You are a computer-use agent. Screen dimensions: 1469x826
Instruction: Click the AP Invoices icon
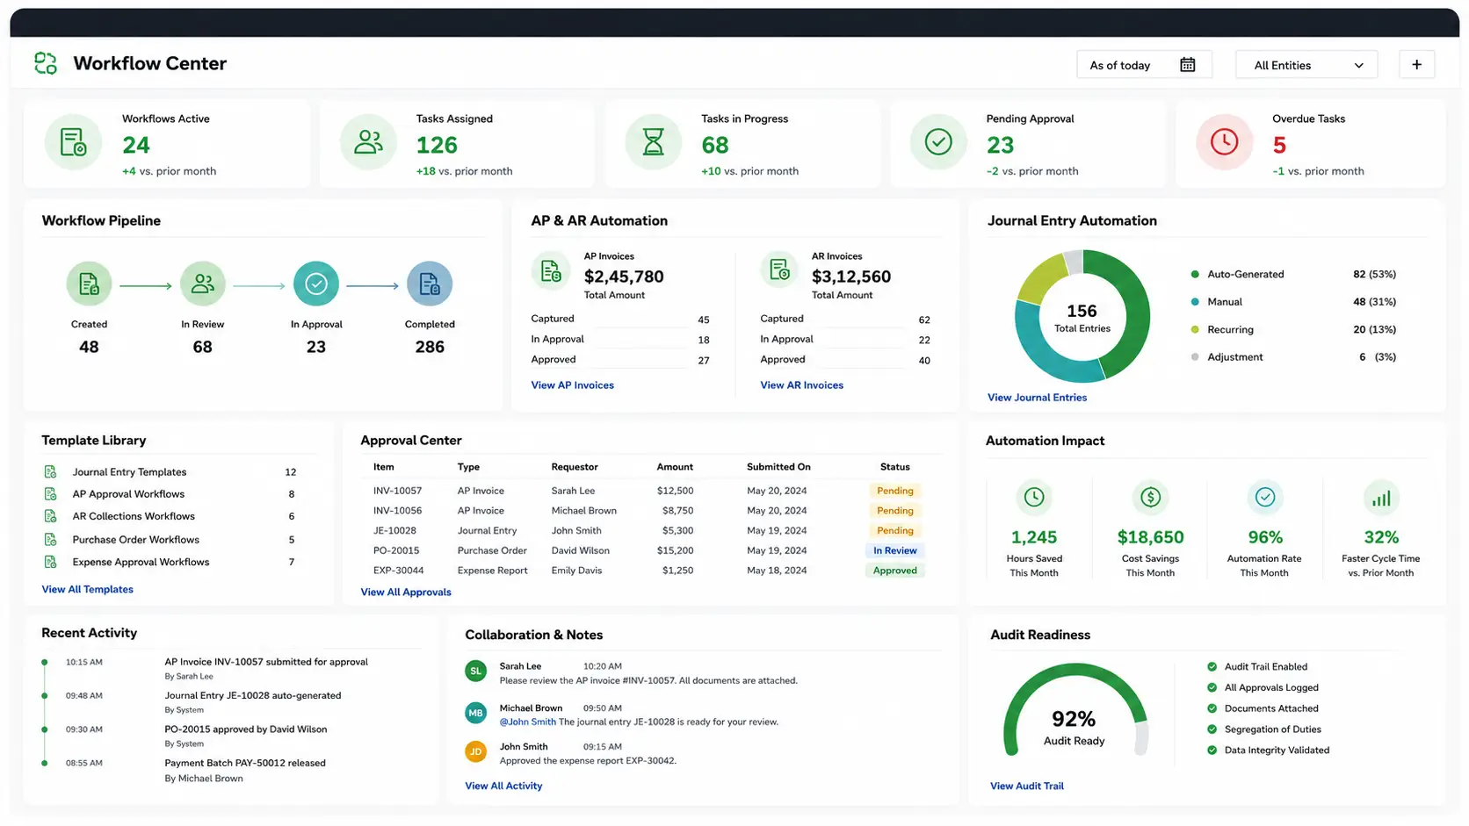(x=551, y=271)
